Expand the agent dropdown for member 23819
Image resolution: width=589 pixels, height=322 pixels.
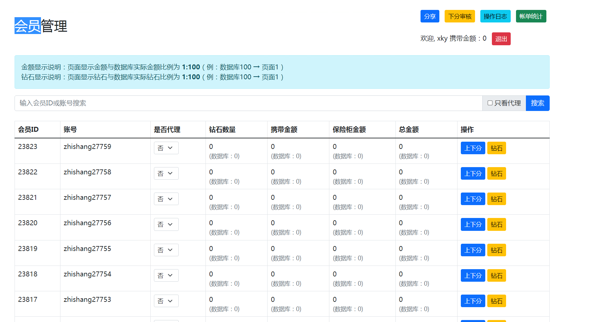point(166,250)
